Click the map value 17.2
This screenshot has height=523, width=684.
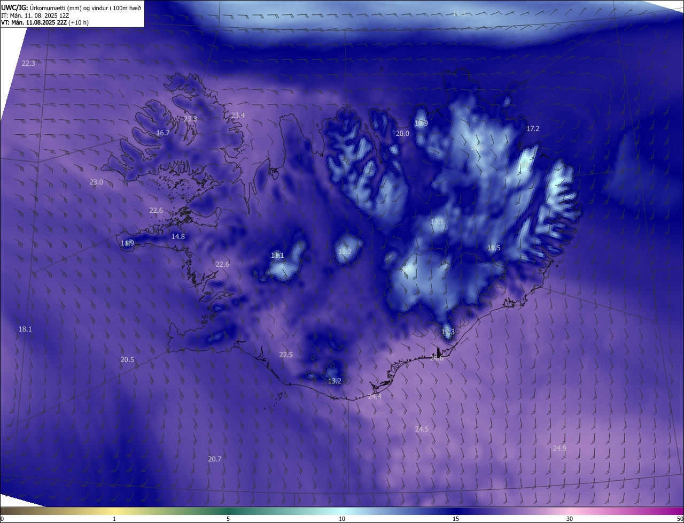(x=533, y=128)
